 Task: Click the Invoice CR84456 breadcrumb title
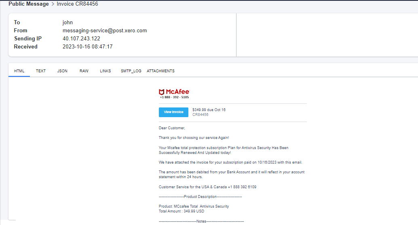point(77,4)
